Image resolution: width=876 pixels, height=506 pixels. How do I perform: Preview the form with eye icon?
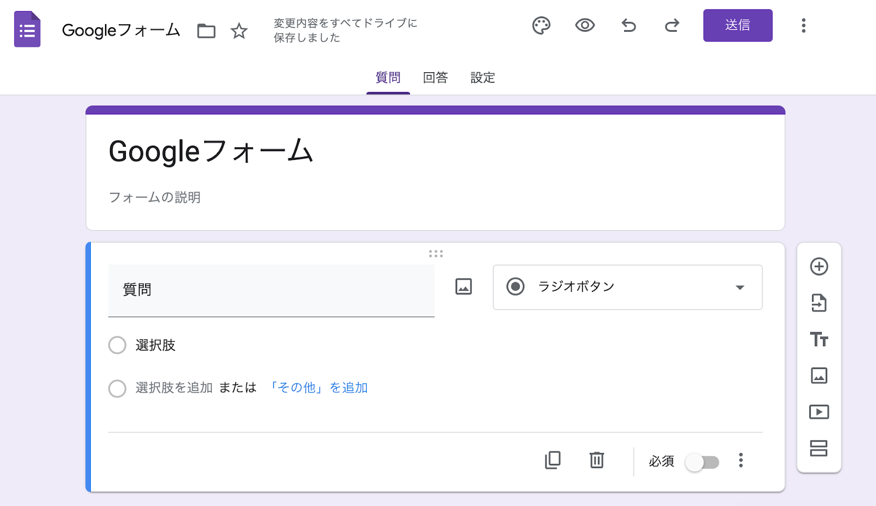click(x=585, y=25)
